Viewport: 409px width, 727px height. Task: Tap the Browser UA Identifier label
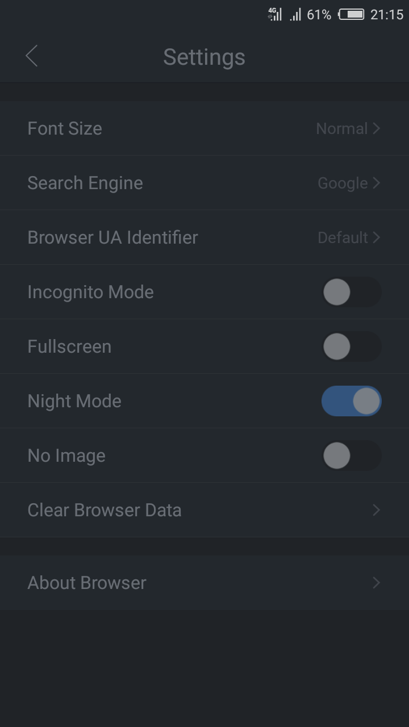click(112, 237)
